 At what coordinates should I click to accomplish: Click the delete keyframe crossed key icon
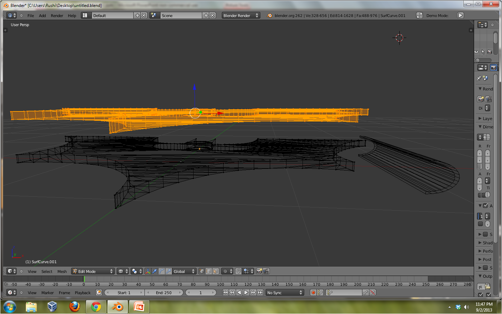click(x=372, y=292)
